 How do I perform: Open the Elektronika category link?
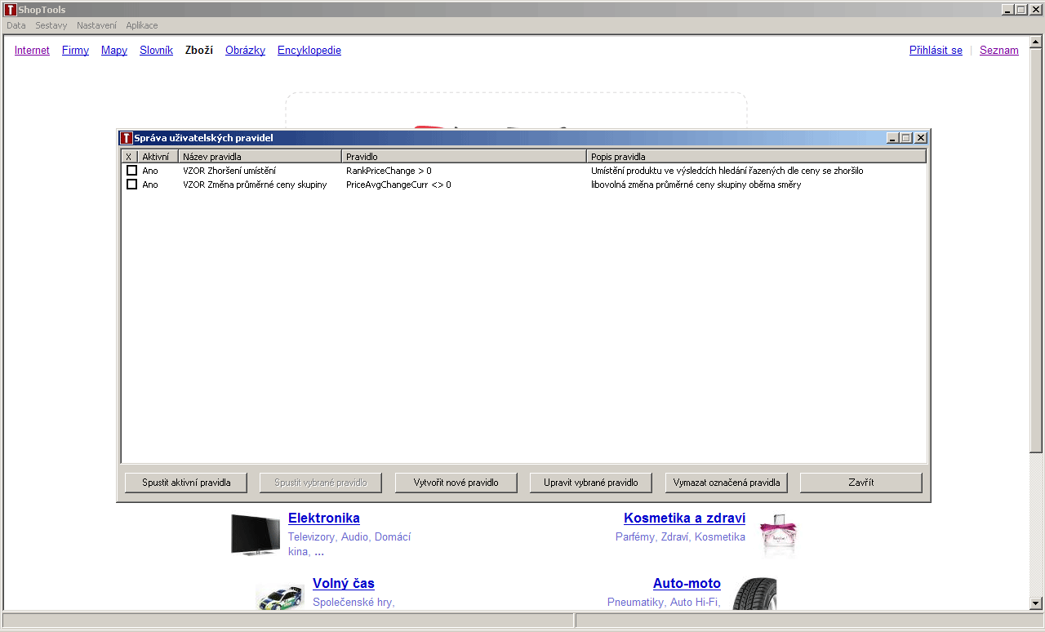323,518
